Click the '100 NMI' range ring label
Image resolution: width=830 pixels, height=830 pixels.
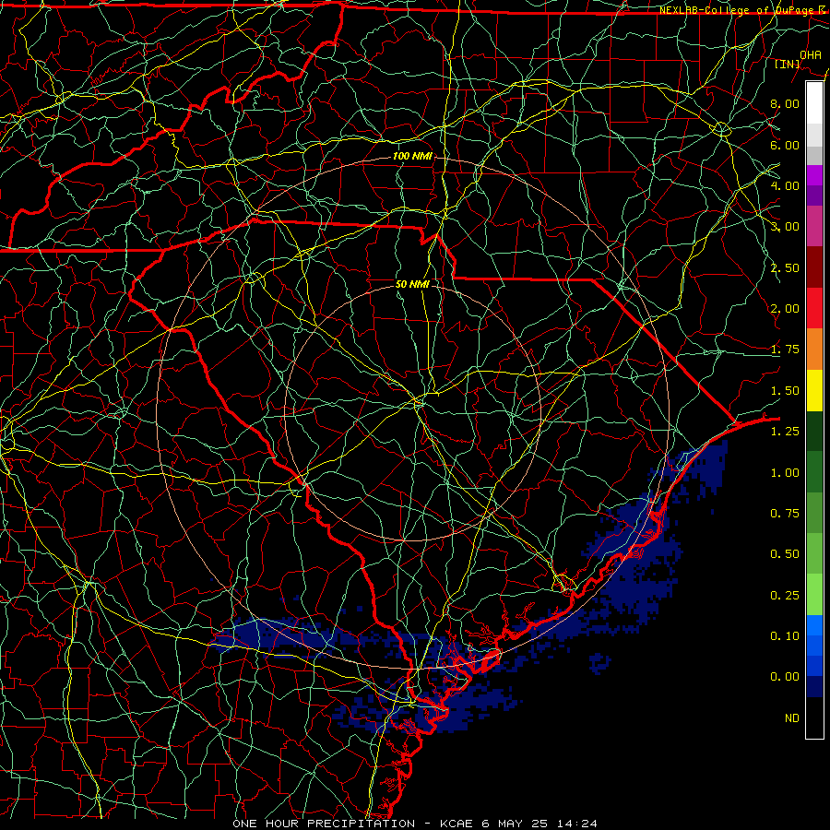(412, 156)
